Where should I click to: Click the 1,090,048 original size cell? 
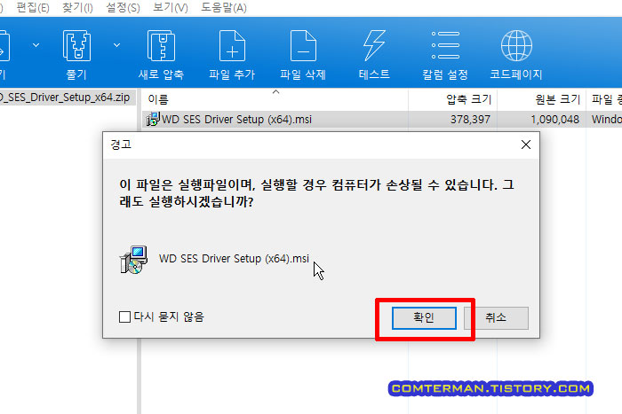(555, 119)
